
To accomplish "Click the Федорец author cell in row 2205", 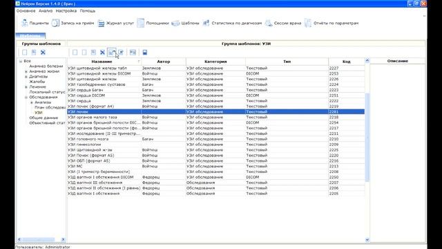I will (x=164, y=194).
